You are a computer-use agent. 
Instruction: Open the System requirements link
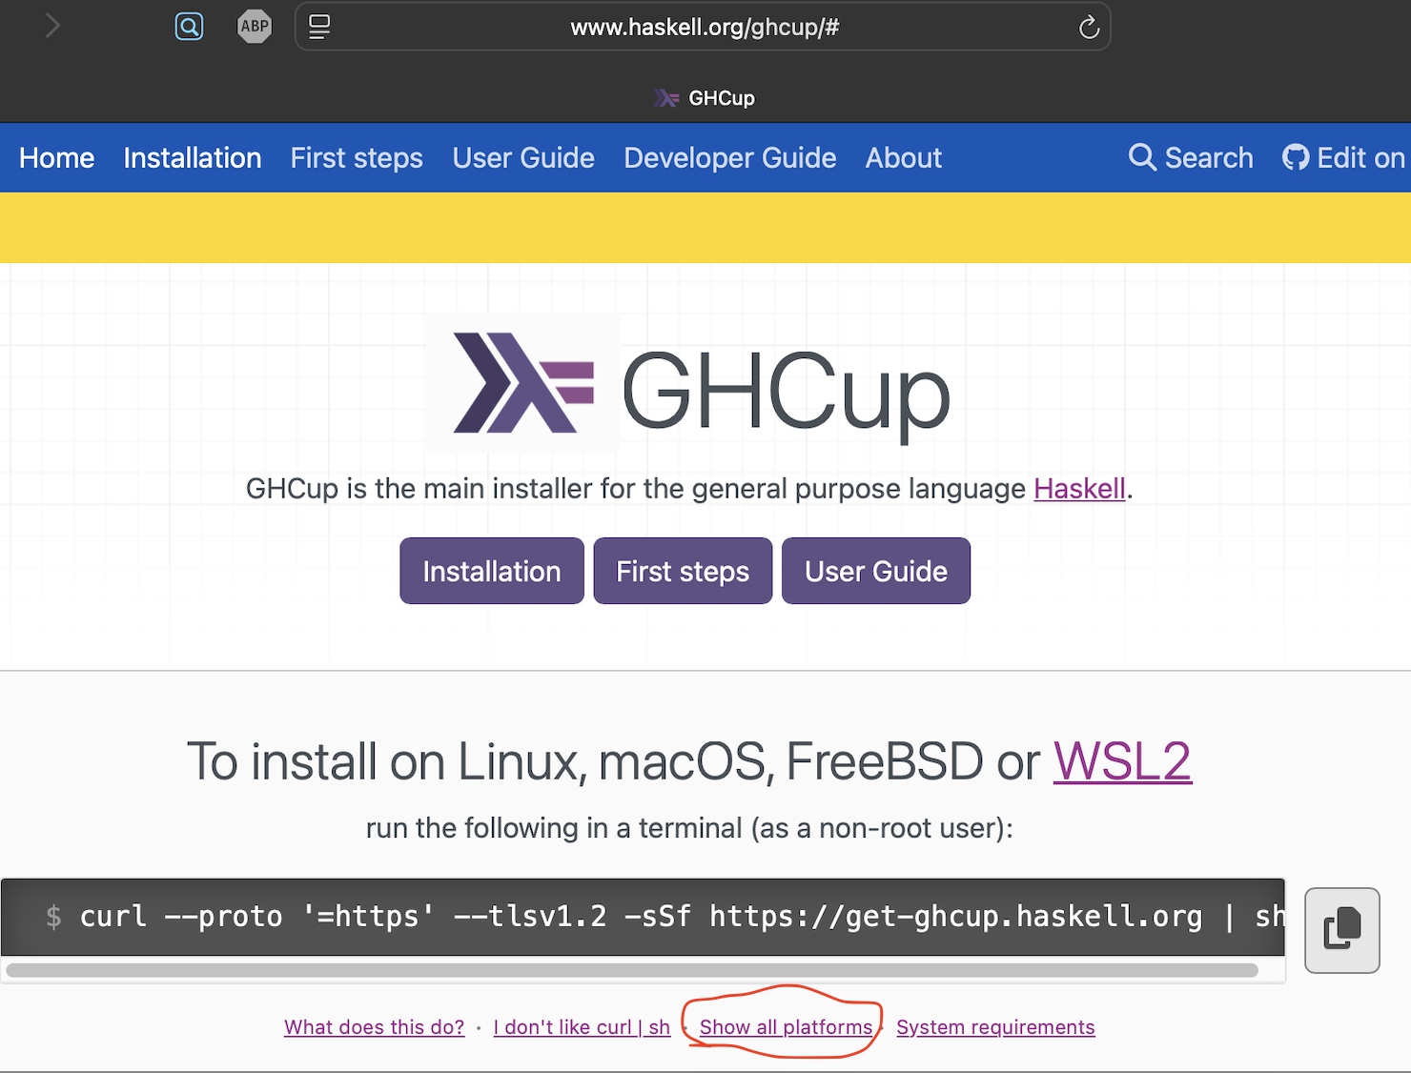(x=995, y=1027)
